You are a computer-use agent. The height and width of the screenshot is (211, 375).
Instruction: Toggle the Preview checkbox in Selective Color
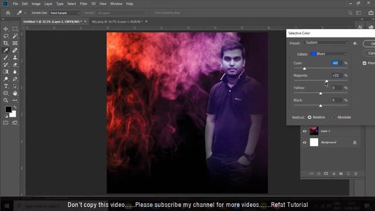click(364, 63)
